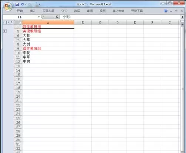Open the Excel help question icon
Screen dimensions: 186x153
[166, 11]
